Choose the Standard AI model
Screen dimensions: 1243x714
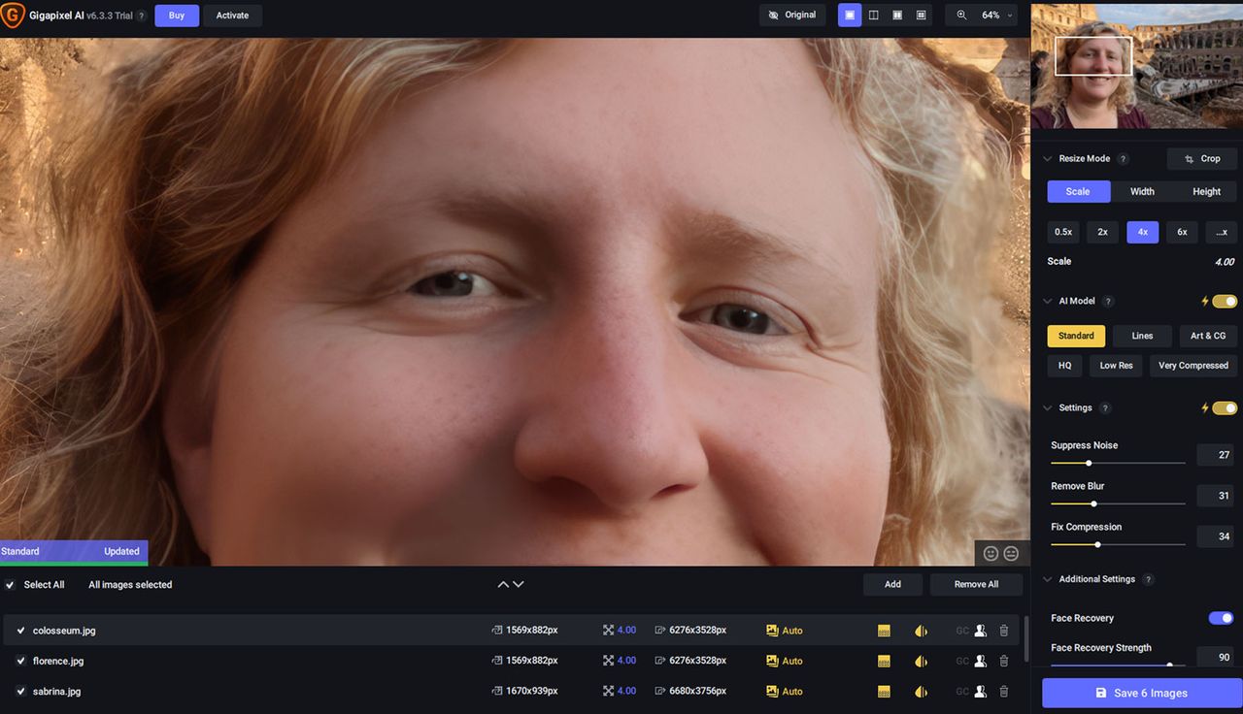[x=1076, y=336]
